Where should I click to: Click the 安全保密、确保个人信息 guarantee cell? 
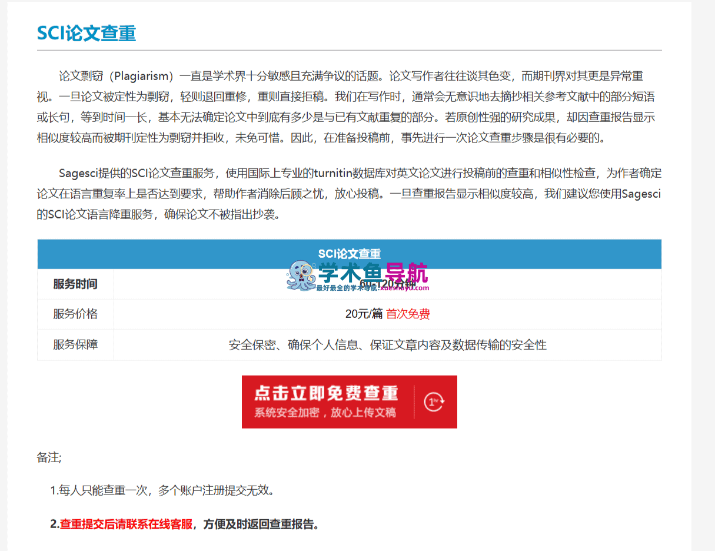click(388, 345)
